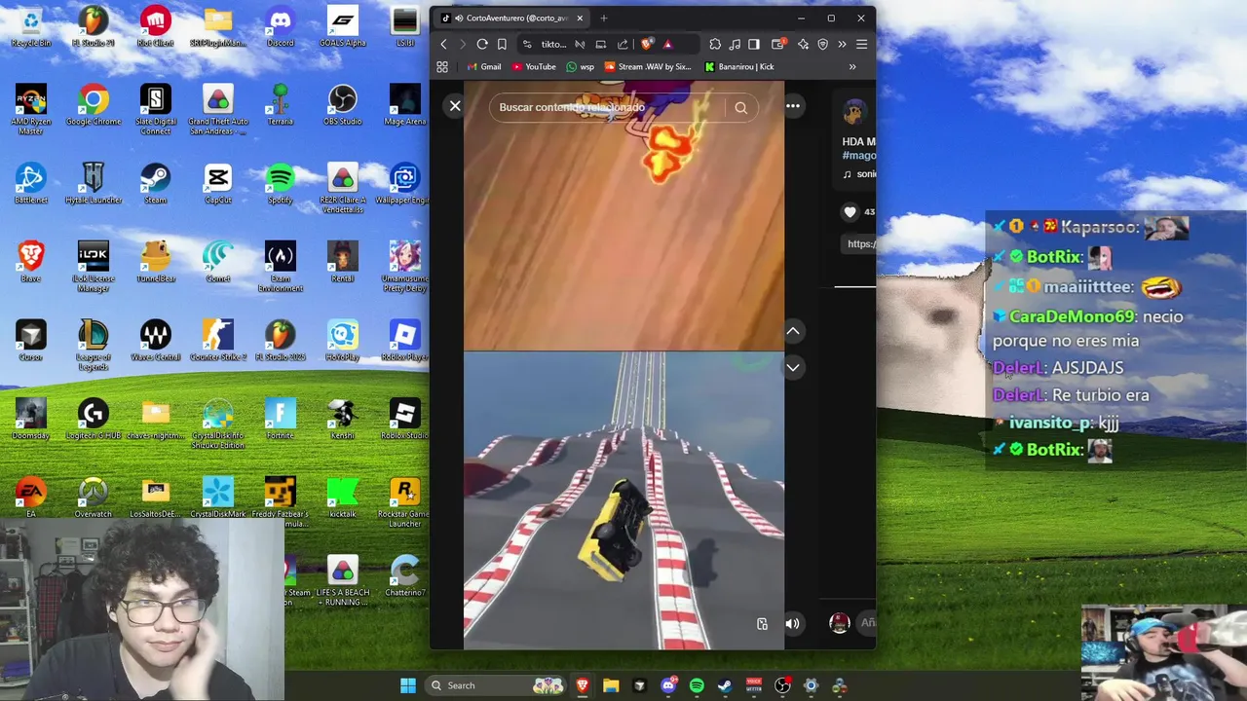Open the 'Bananirou | Kick' bookmark
This screenshot has height=701, width=1247.
point(739,67)
